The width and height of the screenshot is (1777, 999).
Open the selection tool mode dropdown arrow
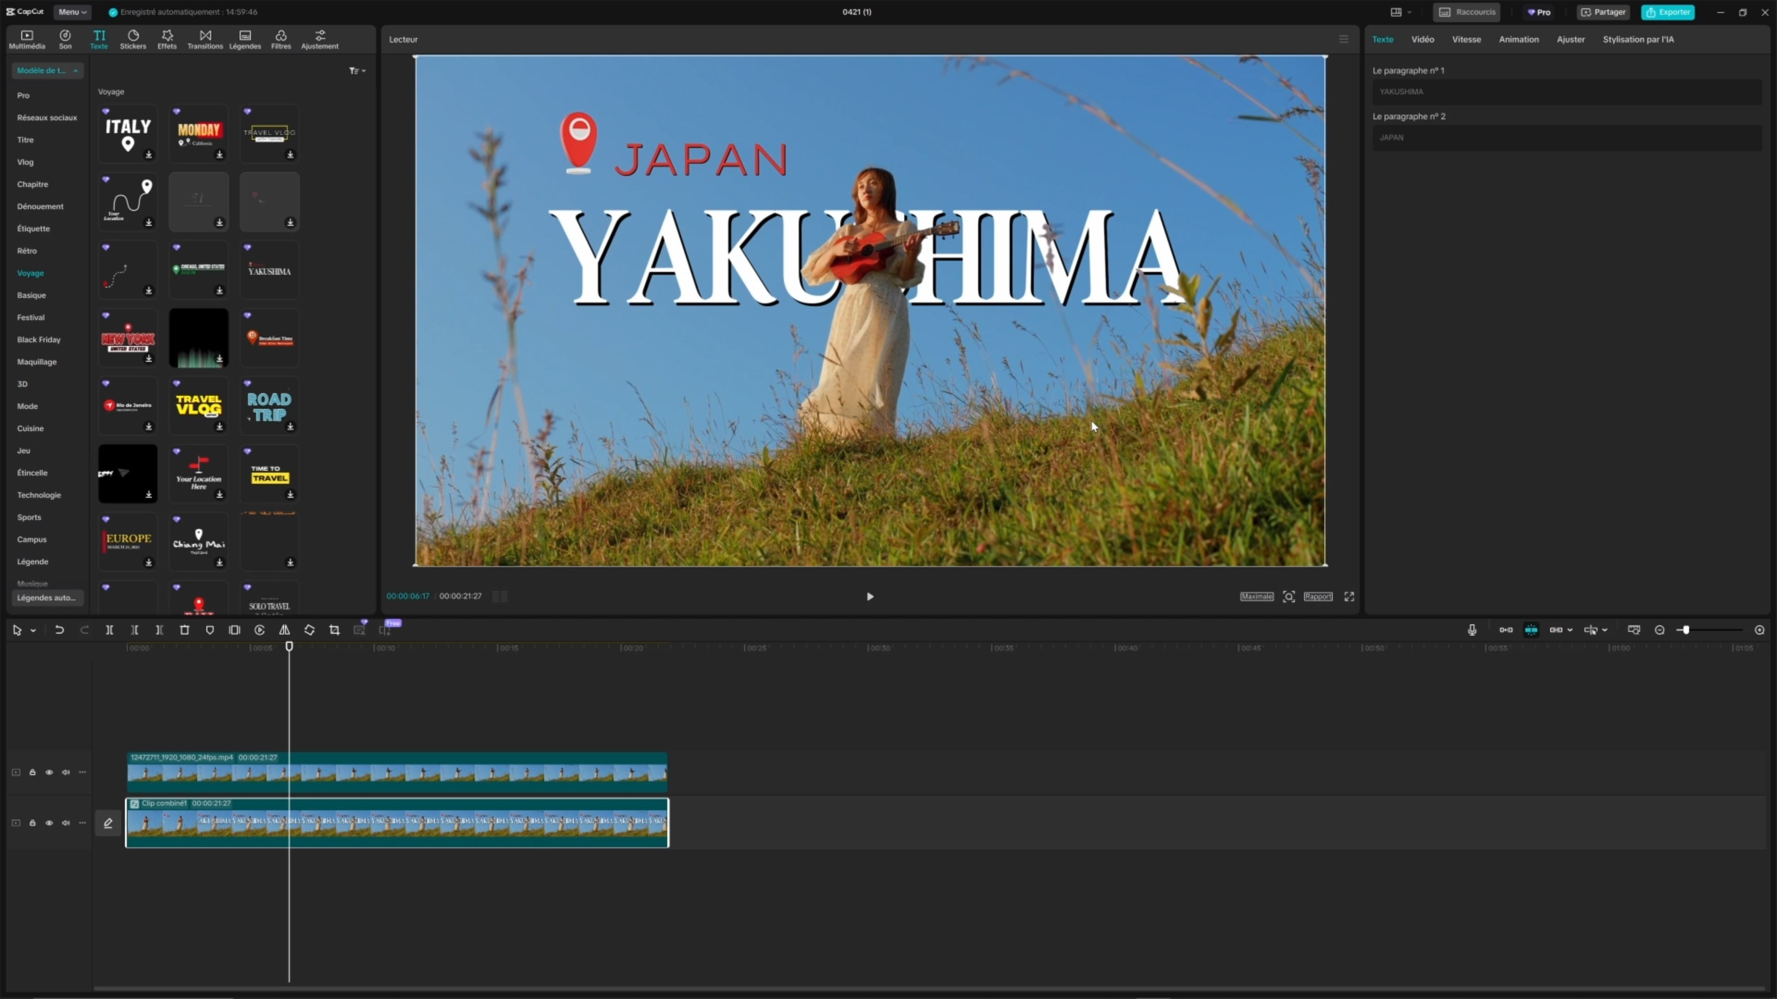33,631
